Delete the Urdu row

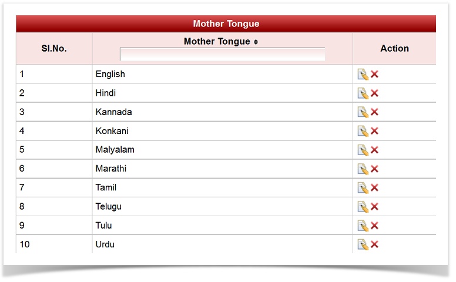[x=374, y=244]
